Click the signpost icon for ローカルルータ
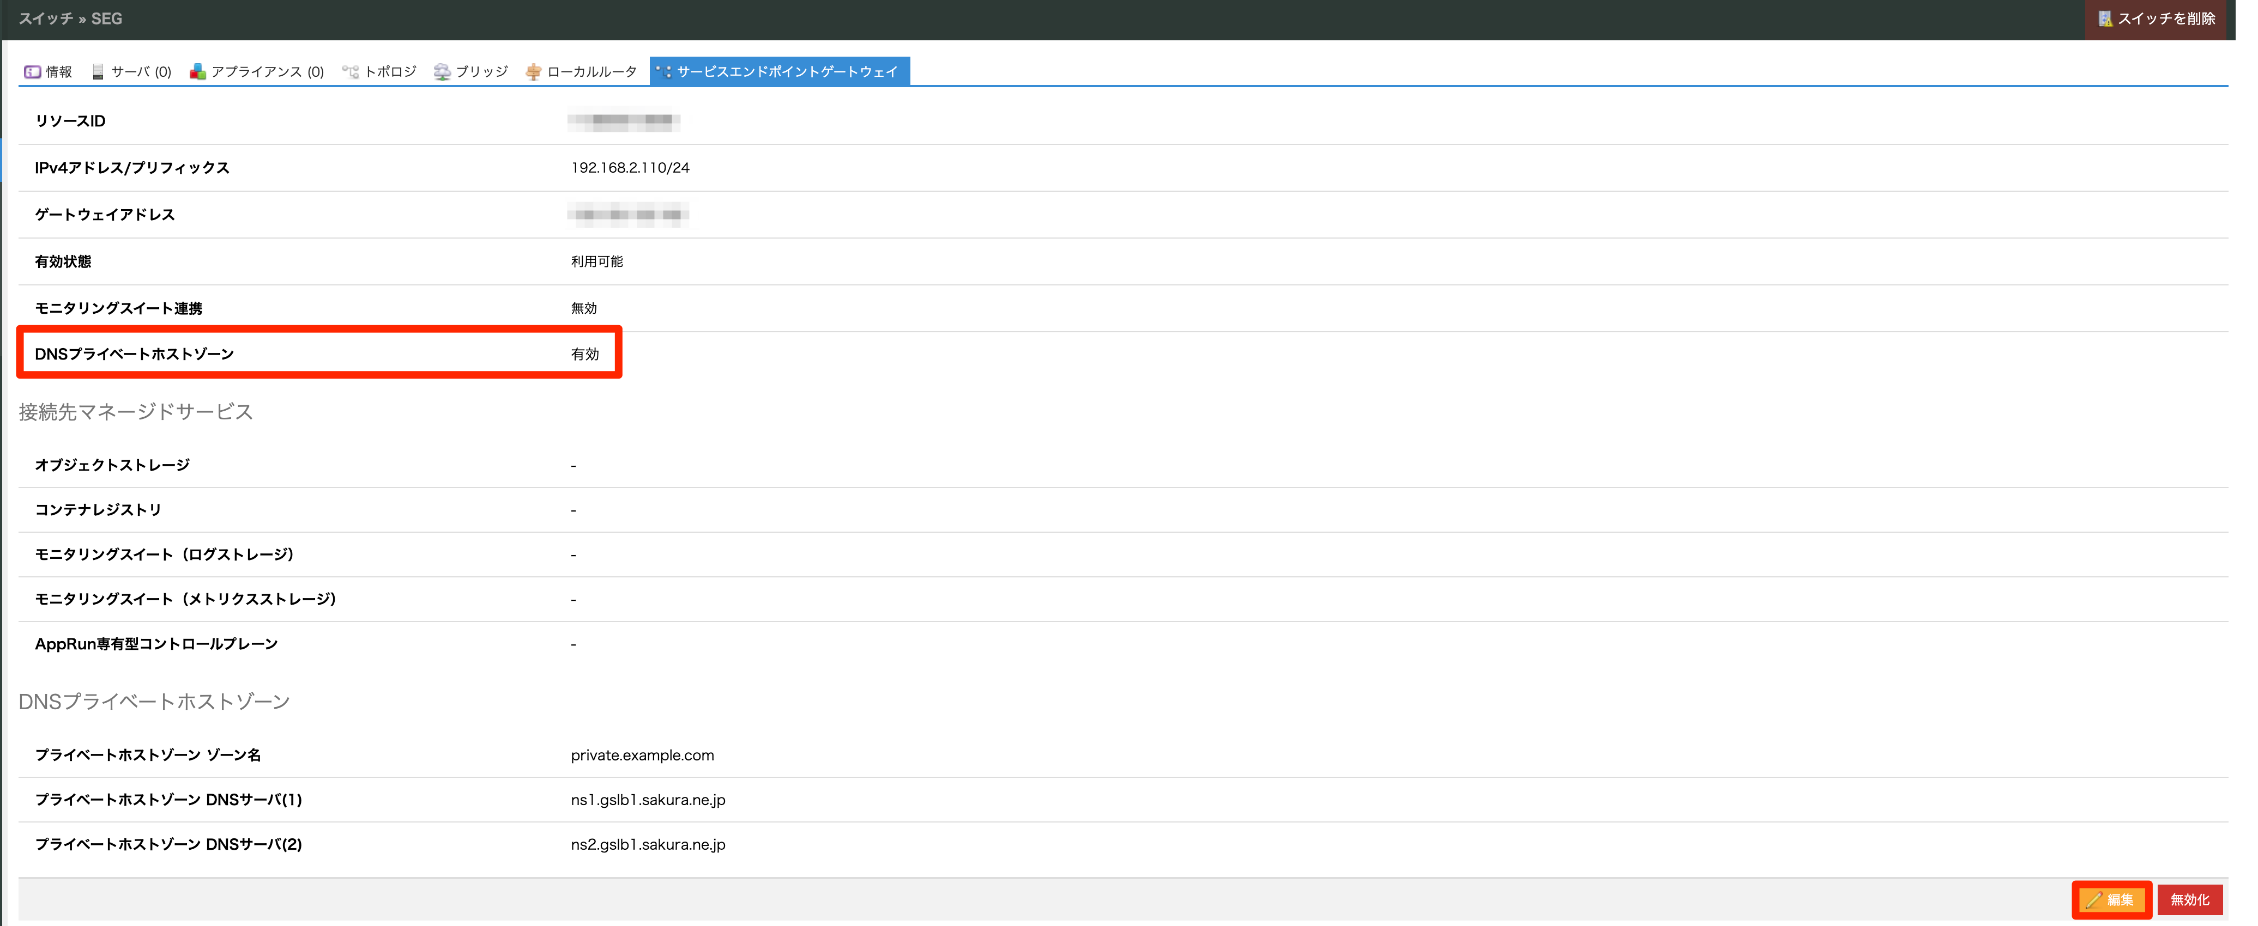Image resolution: width=2258 pixels, height=926 pixels. [533, 72]
